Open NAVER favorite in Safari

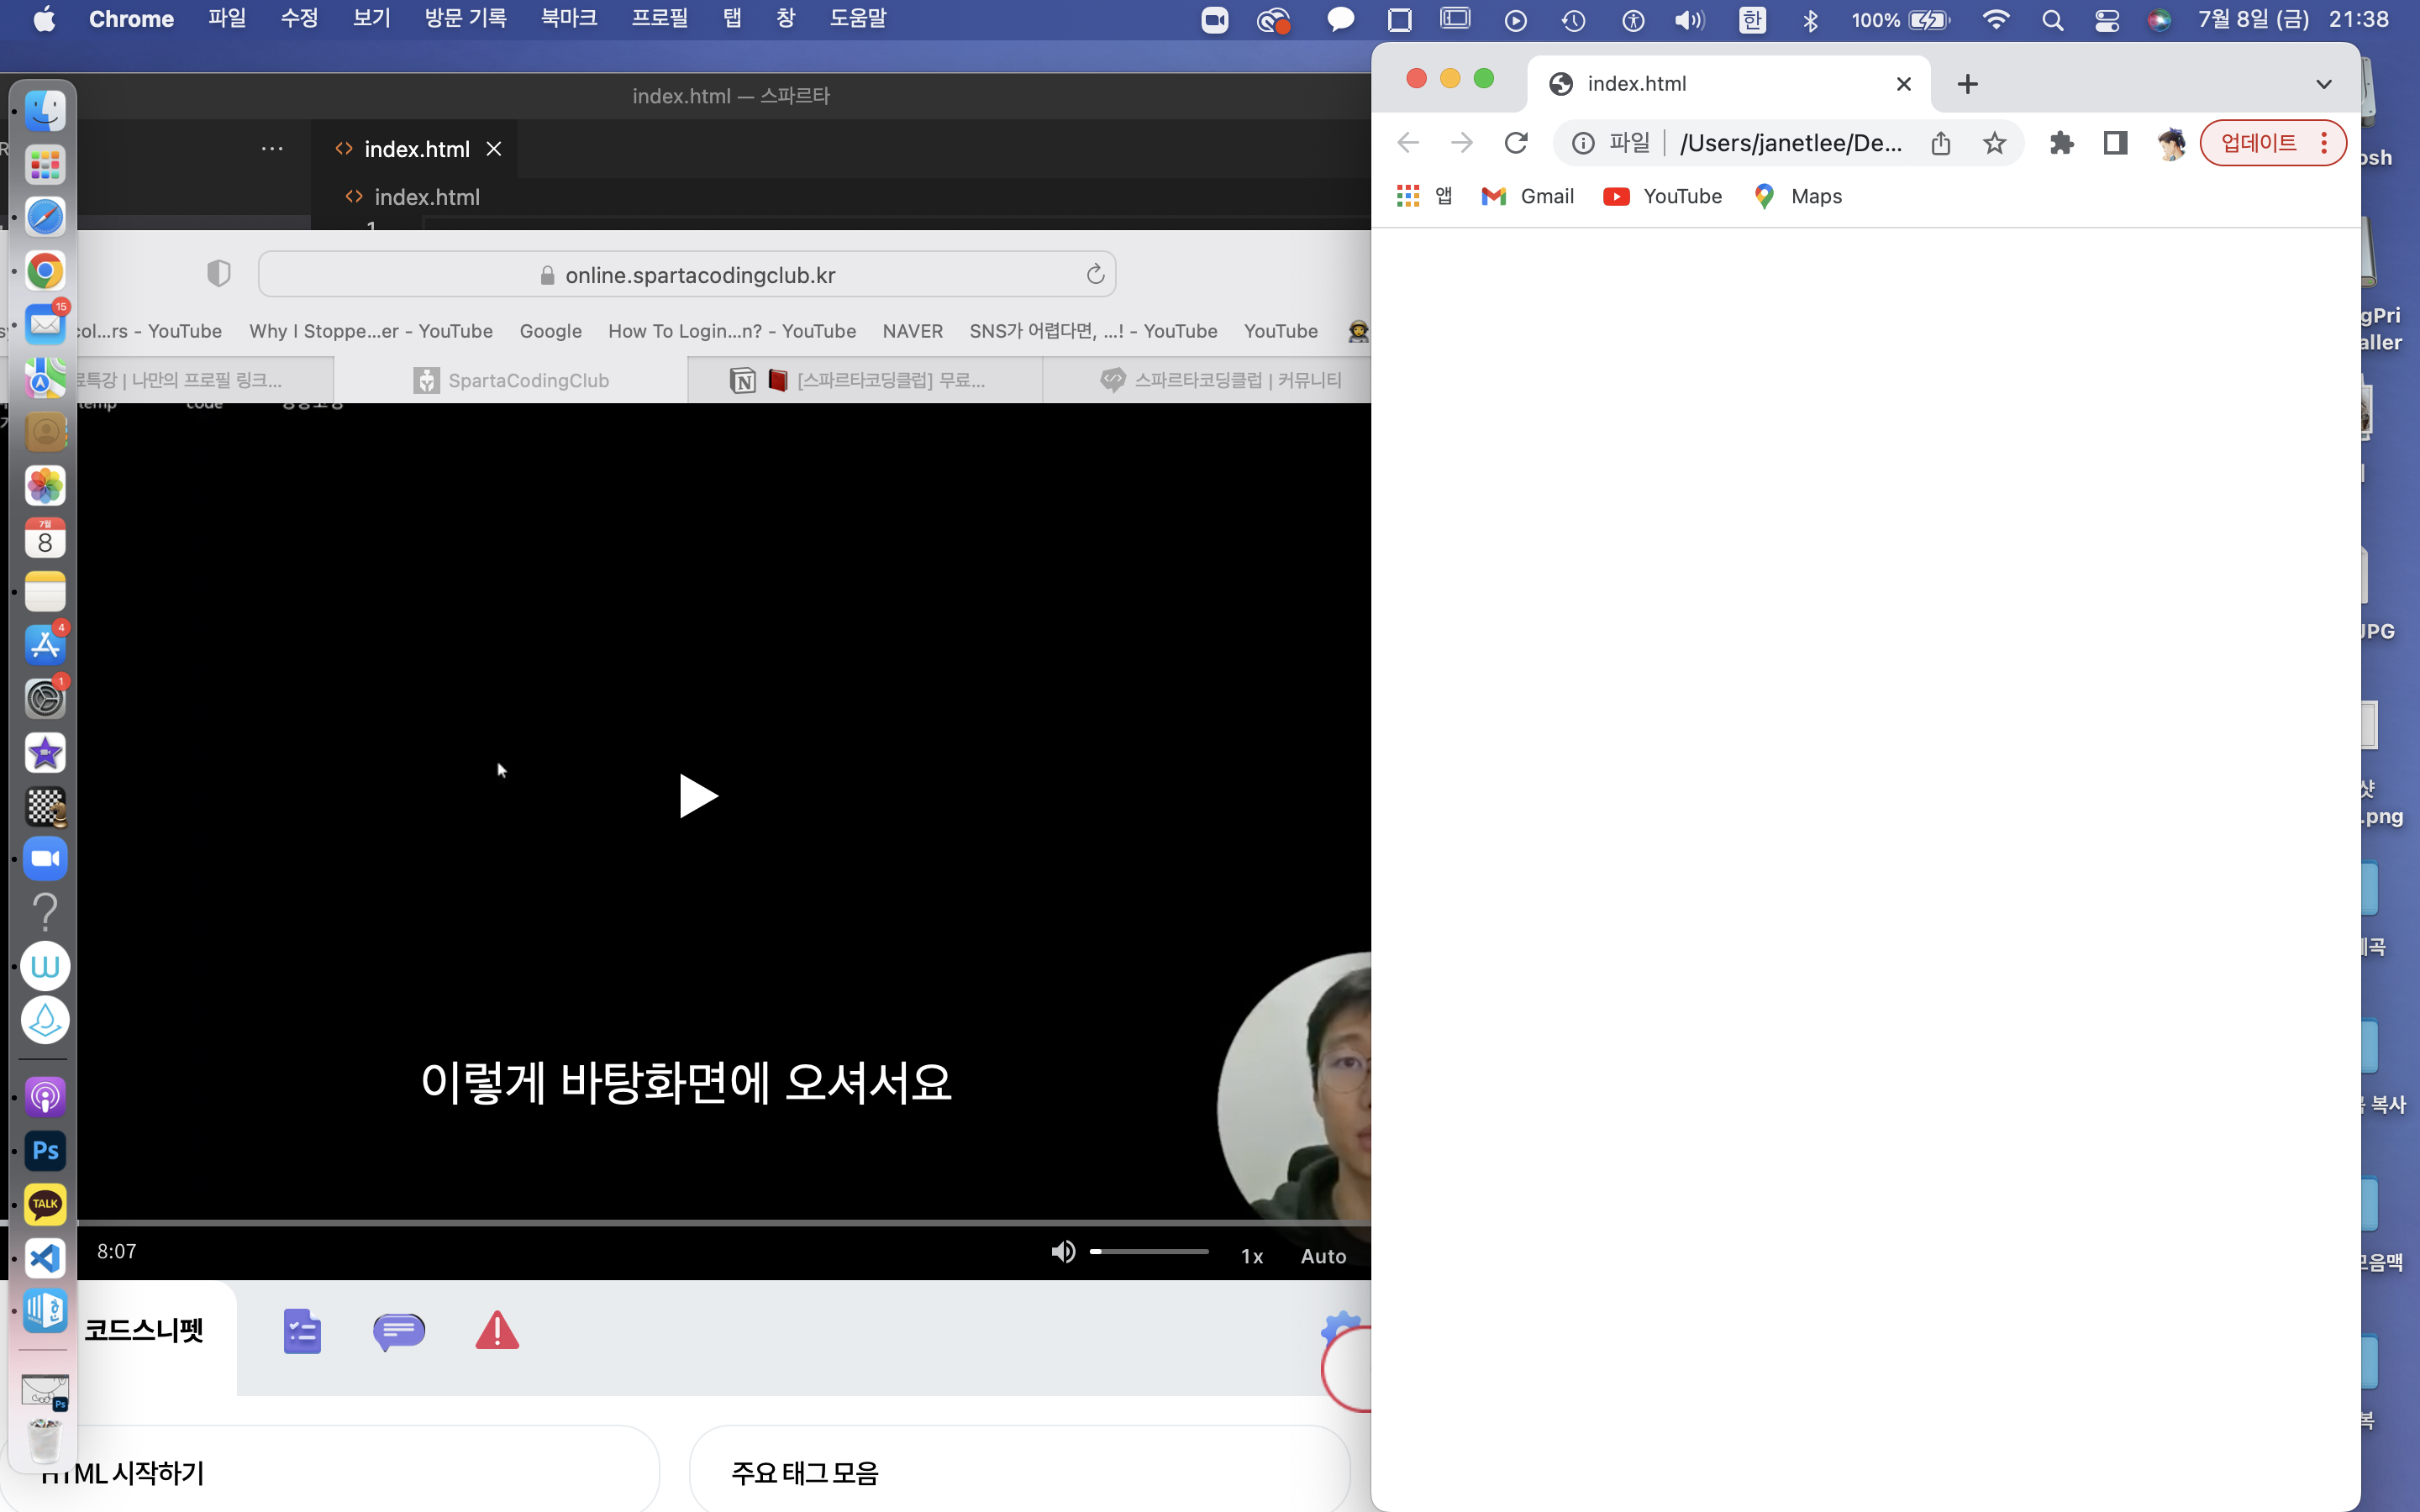[x=912, y=331]
